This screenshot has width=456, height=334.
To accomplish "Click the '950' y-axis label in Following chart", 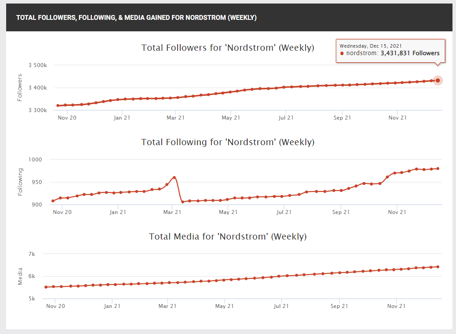I will click(37, 182).
